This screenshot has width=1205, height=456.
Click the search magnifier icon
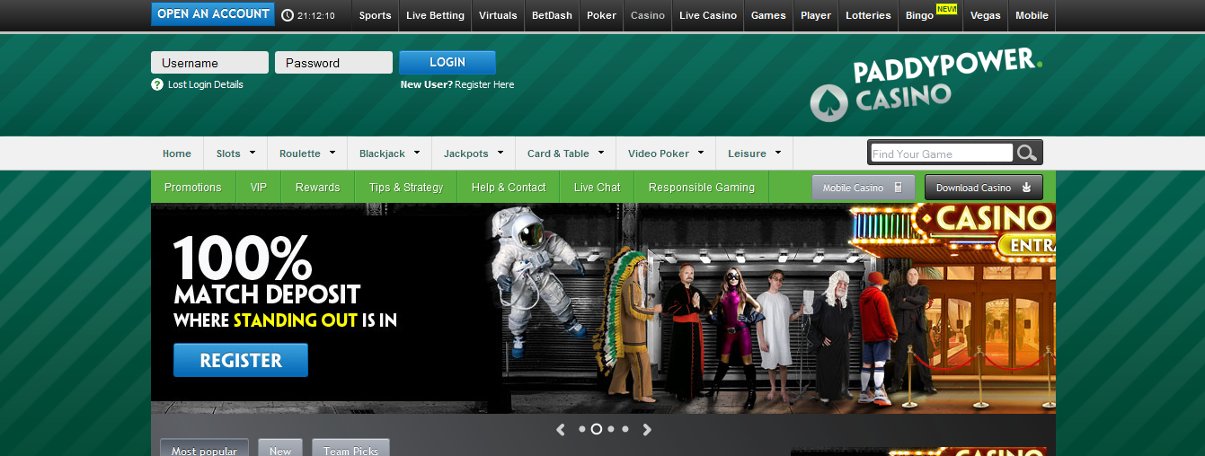[x=1028, y=153]
